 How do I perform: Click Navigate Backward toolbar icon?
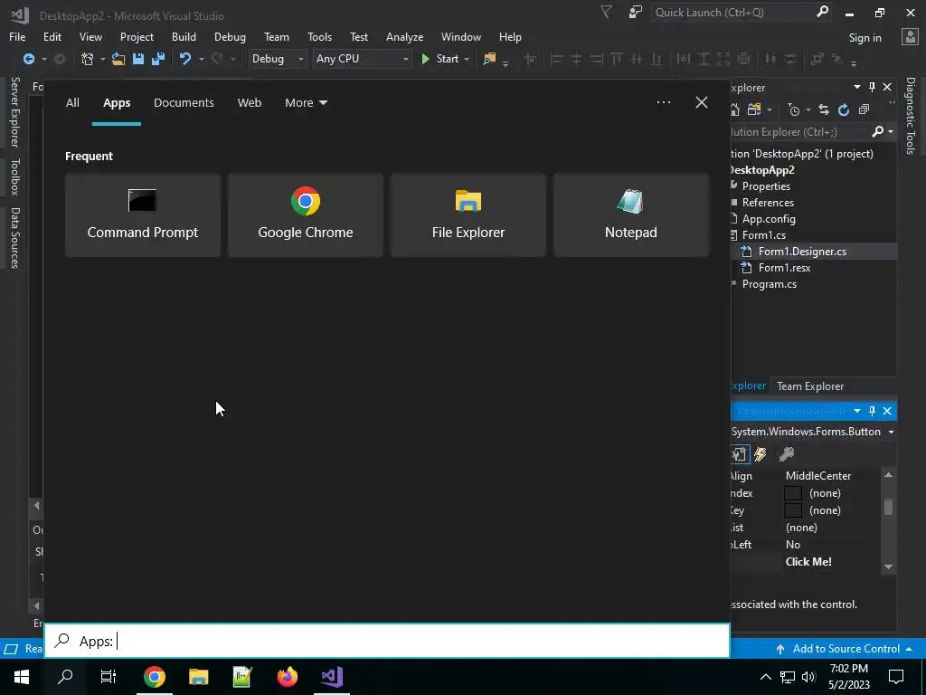click(x=28, y=59)
